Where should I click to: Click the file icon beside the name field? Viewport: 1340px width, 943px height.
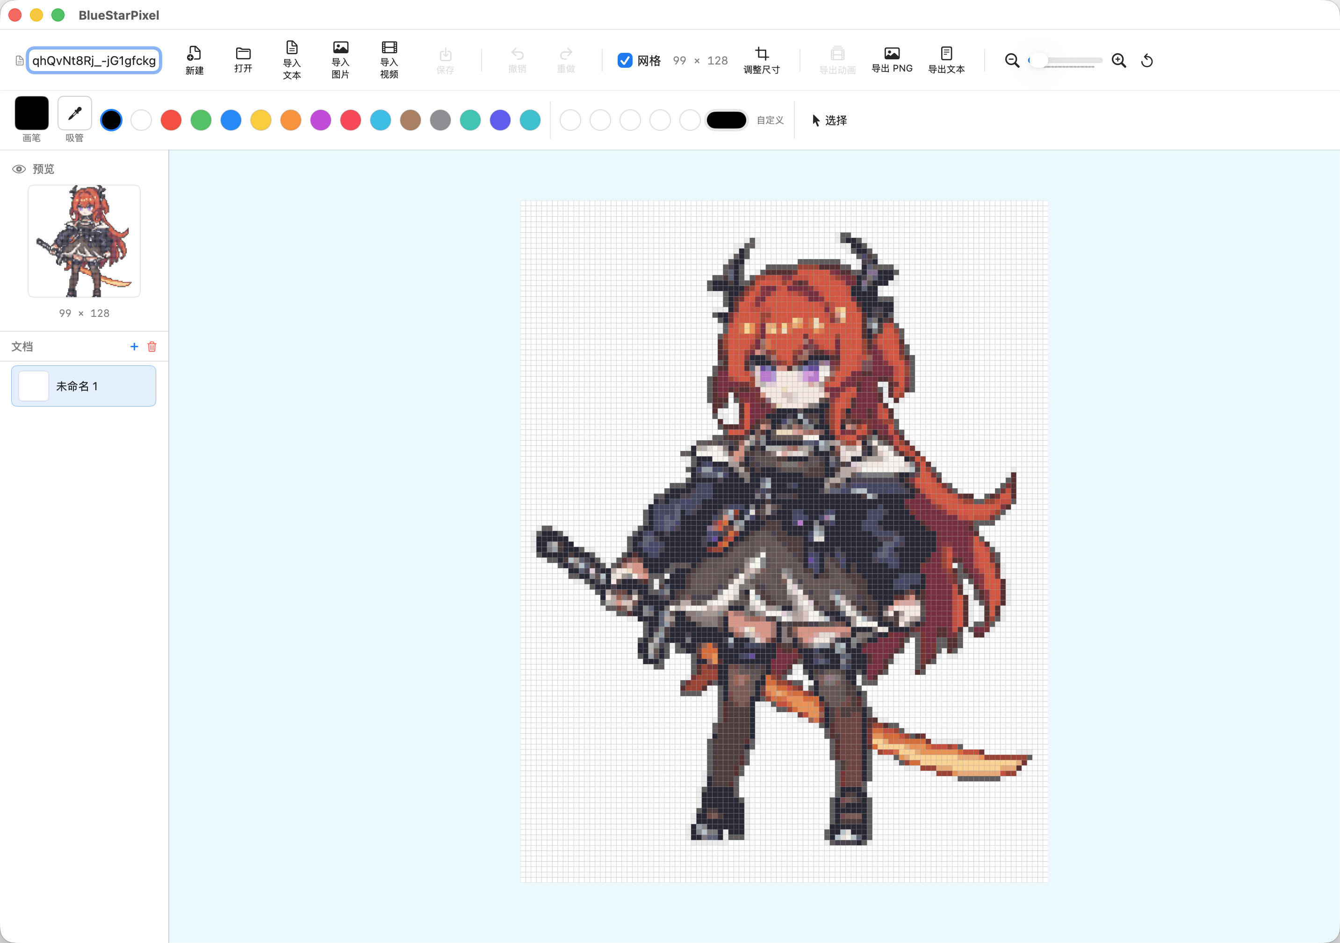pos(19,61)
